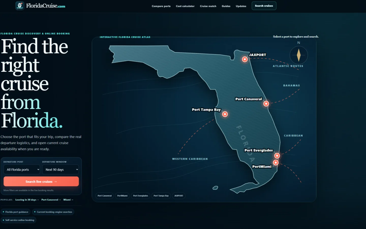Select the JAXPORT map marker

pyautogui.click(x=245, y=59)
